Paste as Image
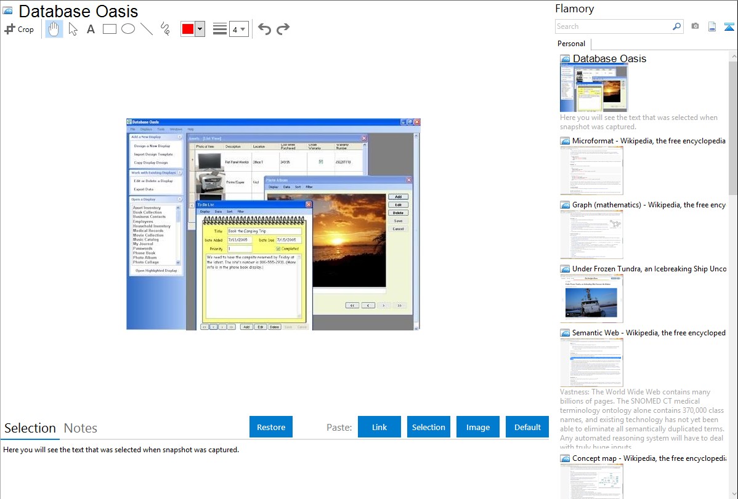Screen dimensions: 738x499 click(477, 427)
